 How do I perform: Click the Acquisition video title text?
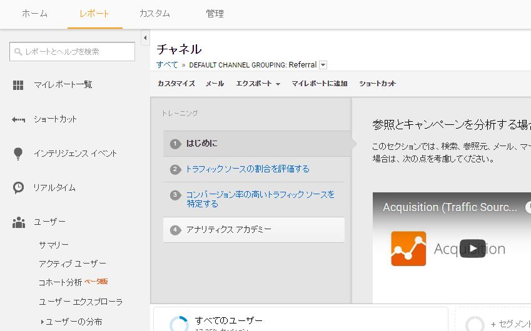click(x=450, y=207)
